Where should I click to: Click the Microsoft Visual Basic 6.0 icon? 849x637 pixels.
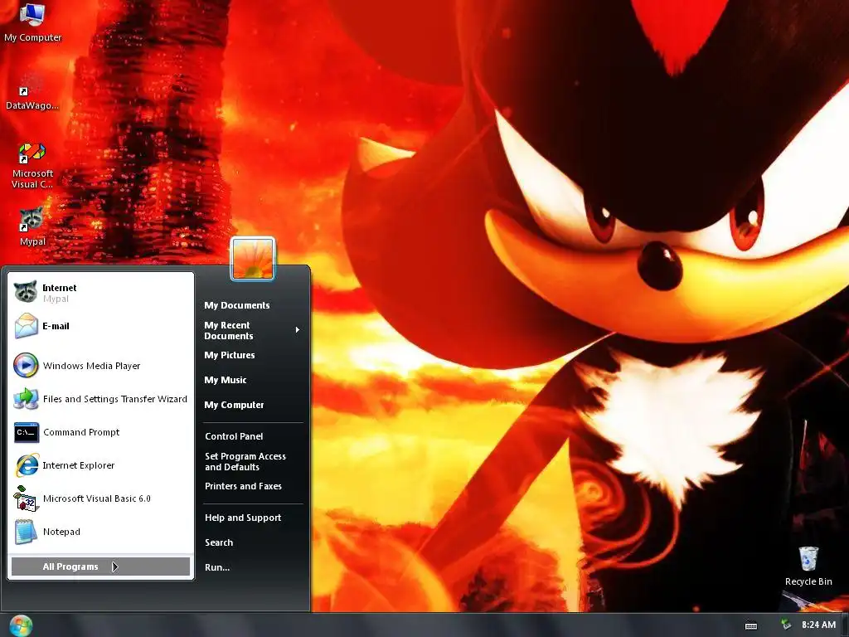coord(26,498)
